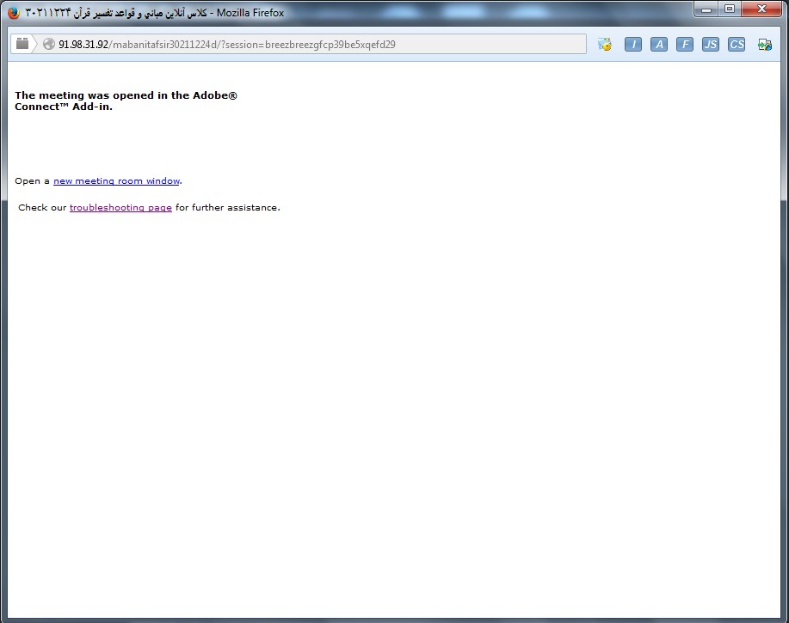Click the toolbar icon left of the I button
Image resolution: width=789 pixels, height=623 pixels.
(x=605, y=44)
